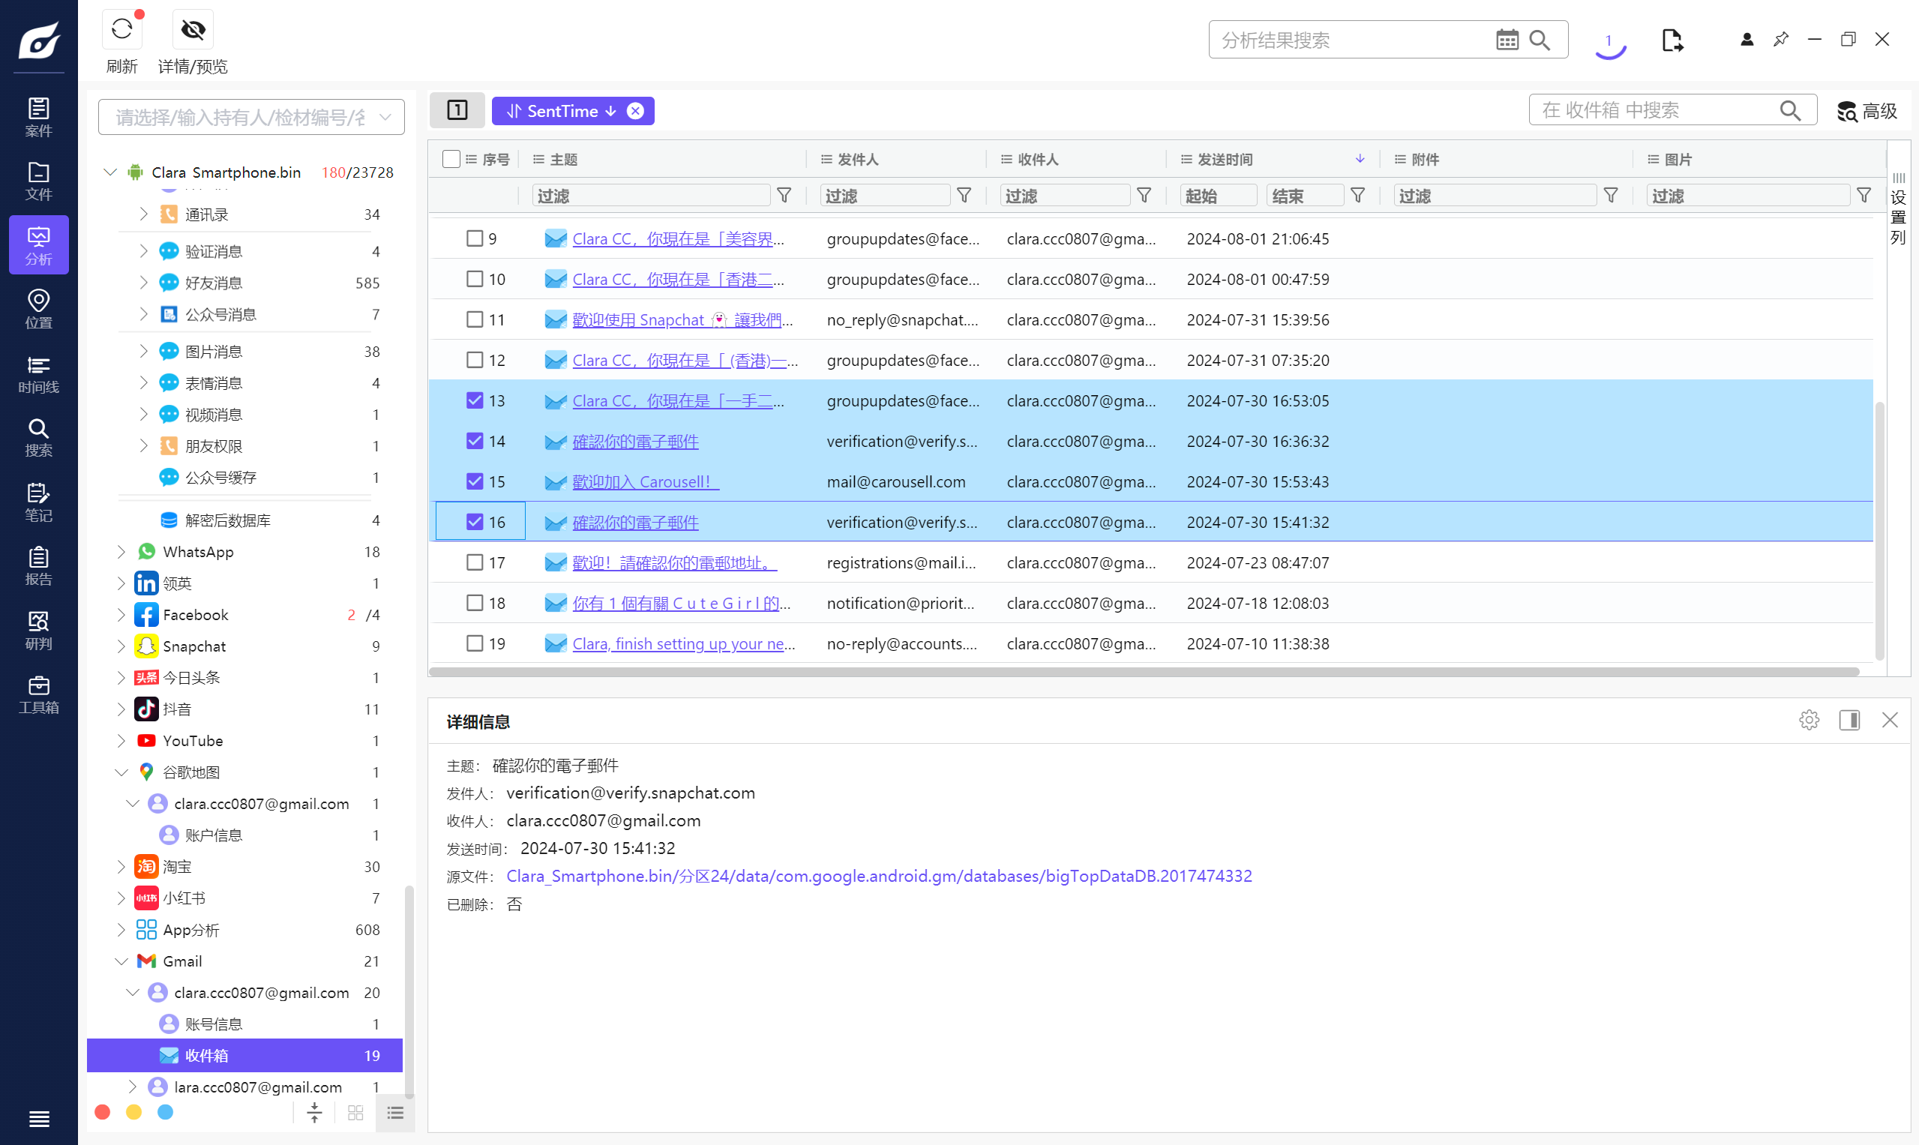Open detail panel settings gear icon
Image resolution: width=1919 pixels, height=1145 pixels.
(1809, 720)
